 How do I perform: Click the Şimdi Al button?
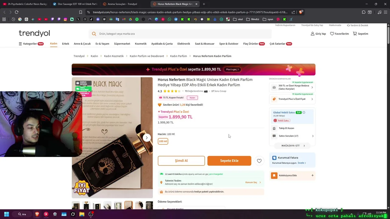(181, 161)
